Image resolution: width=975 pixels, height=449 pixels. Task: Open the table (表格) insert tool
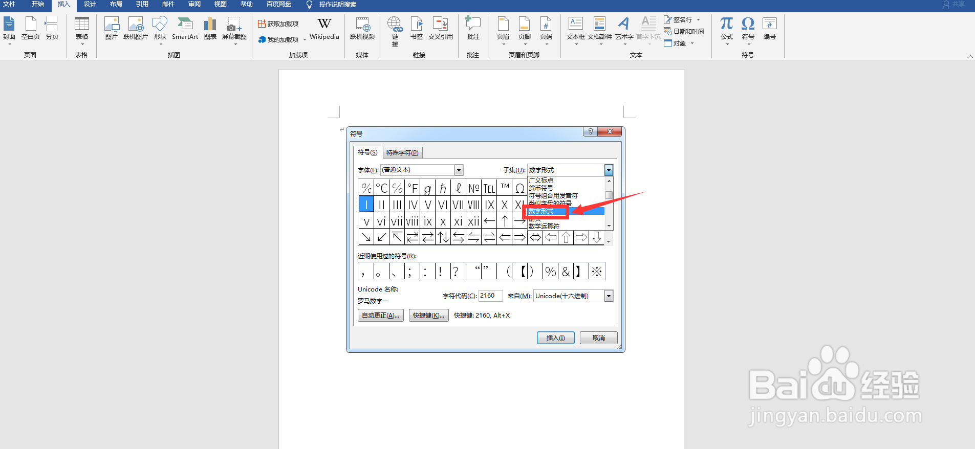click(x=82, y=30)
